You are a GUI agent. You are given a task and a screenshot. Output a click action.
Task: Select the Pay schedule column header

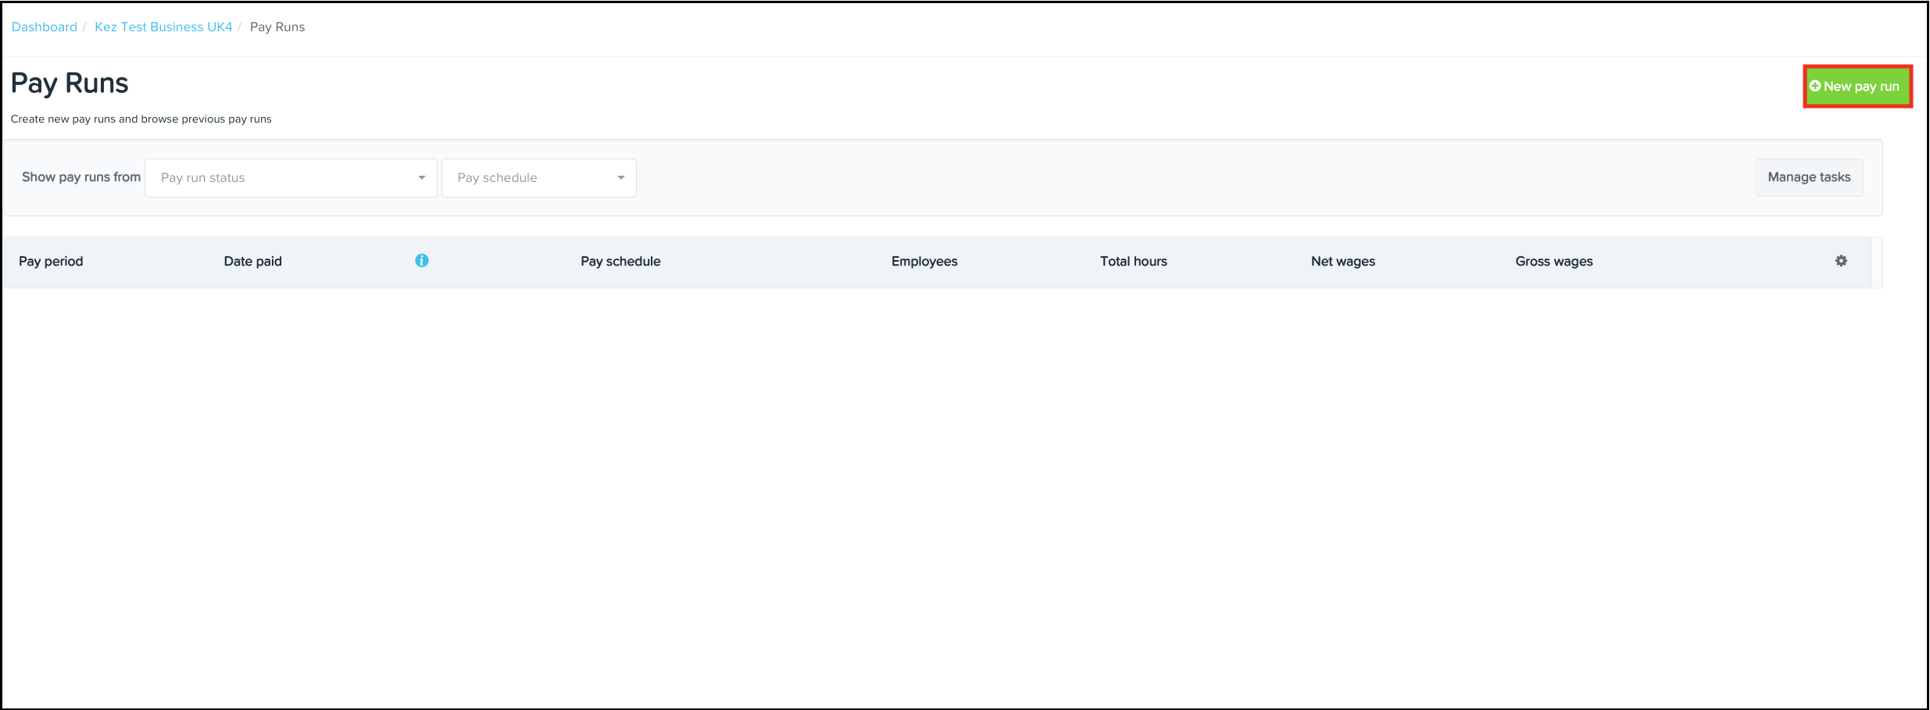click(620, 262)
